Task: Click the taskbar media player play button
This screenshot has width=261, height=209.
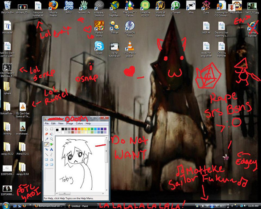Action: pyautogui.click(x=212, y=206)
